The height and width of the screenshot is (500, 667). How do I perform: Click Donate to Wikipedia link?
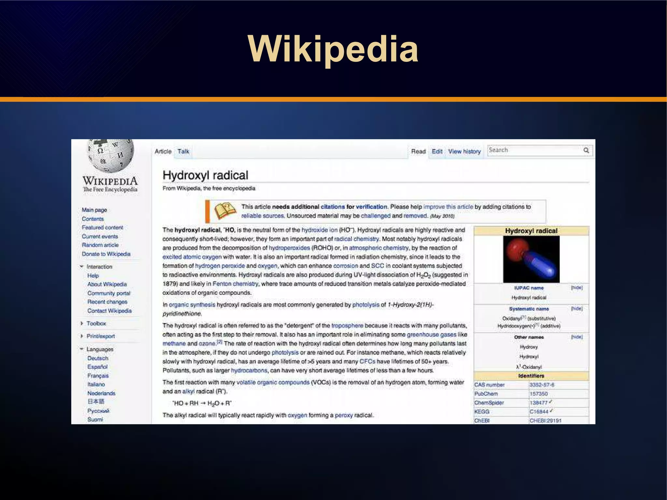coord(106,254)
